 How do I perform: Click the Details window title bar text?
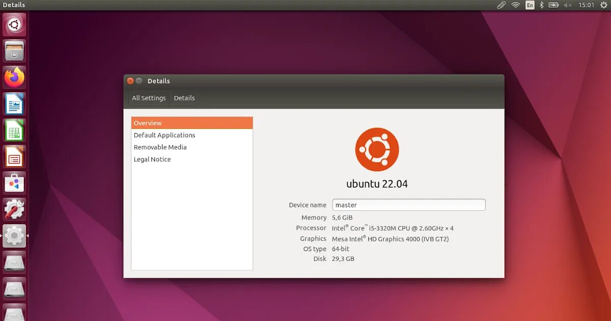(159, 81)
